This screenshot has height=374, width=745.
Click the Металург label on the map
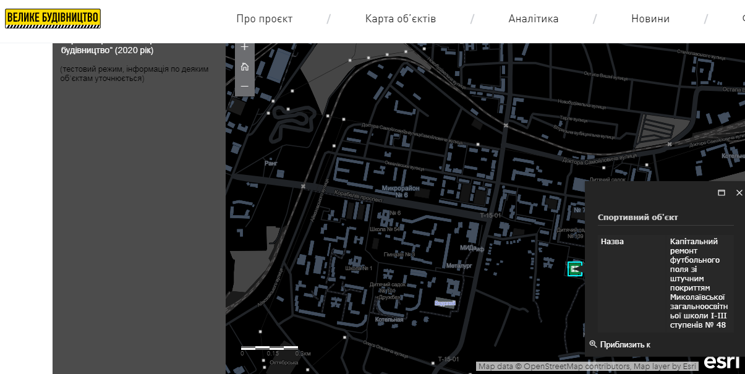(459, 266)
